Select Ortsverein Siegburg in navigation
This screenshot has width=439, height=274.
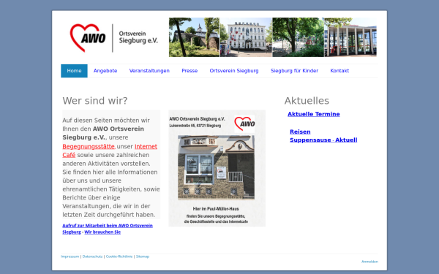pyautogui.click(x=234, y=71)
